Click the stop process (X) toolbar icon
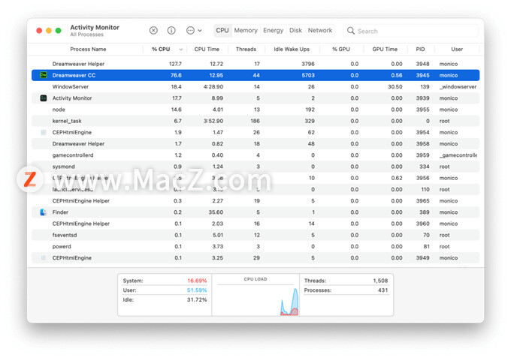Viewport: 511px width, 358px height. point(153,31)
